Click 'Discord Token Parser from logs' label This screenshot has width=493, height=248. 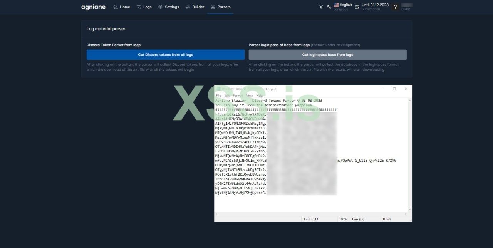click(114, 45)
